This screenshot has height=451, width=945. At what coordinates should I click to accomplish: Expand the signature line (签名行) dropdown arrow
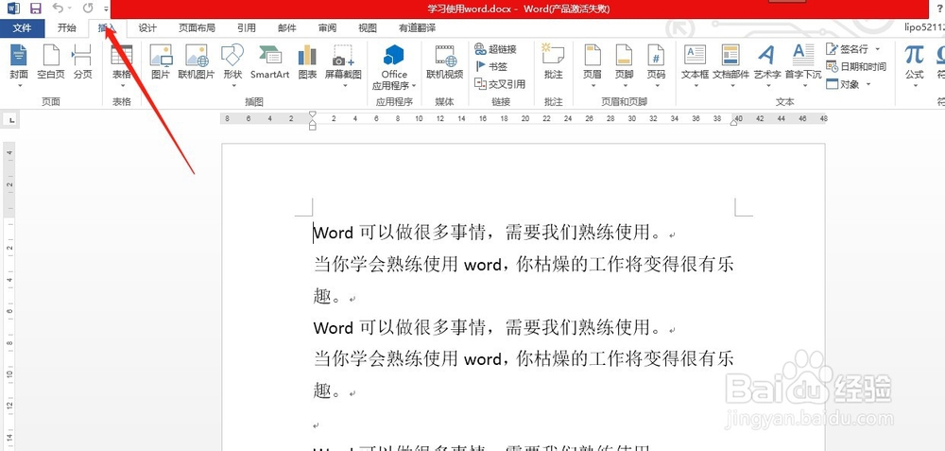(877, 49)
